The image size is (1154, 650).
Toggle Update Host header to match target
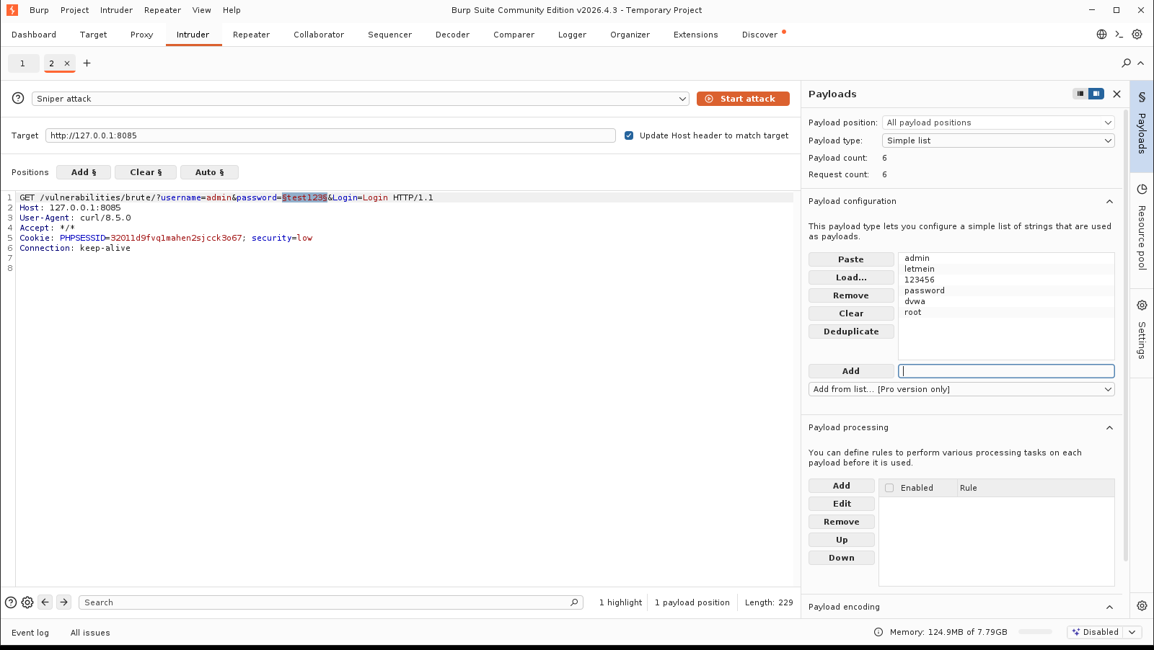pyautogui.click(x=629, y=135)
